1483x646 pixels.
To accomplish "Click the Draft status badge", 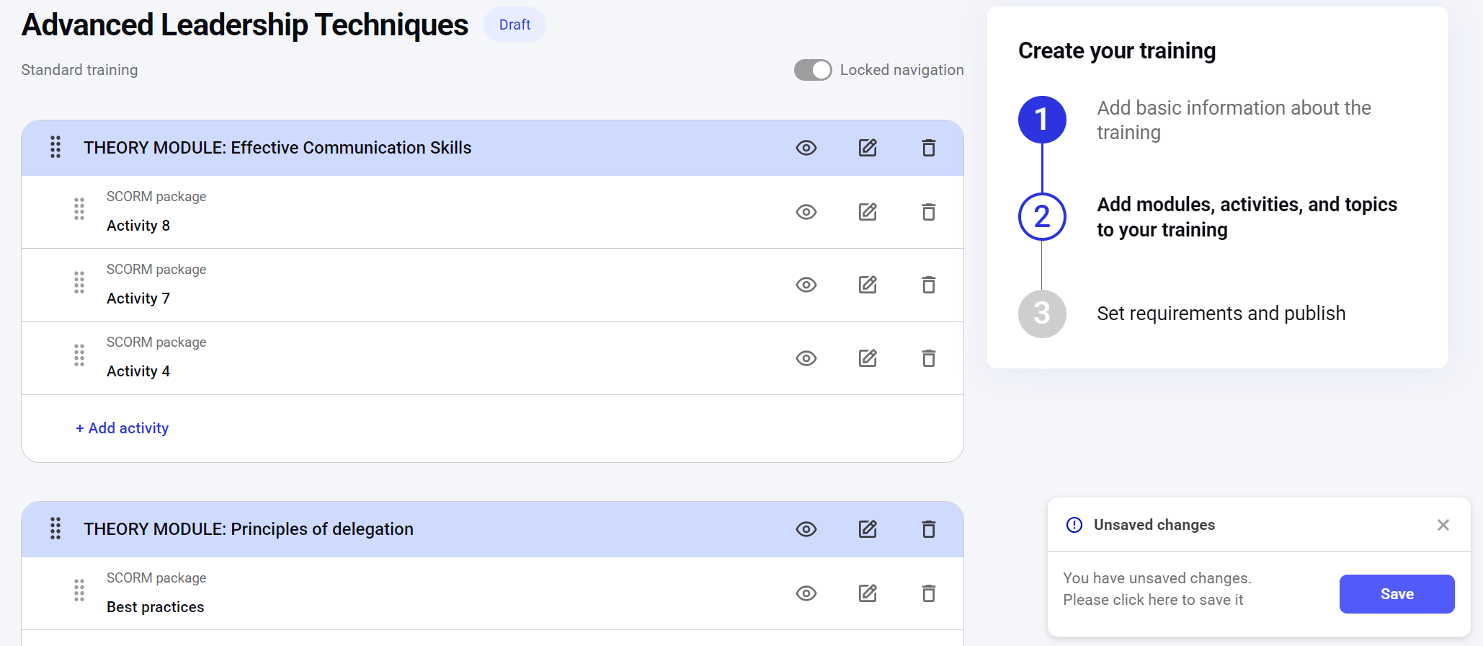I will click(515, 25).
